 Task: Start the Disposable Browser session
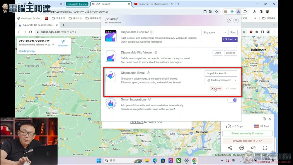233,32
